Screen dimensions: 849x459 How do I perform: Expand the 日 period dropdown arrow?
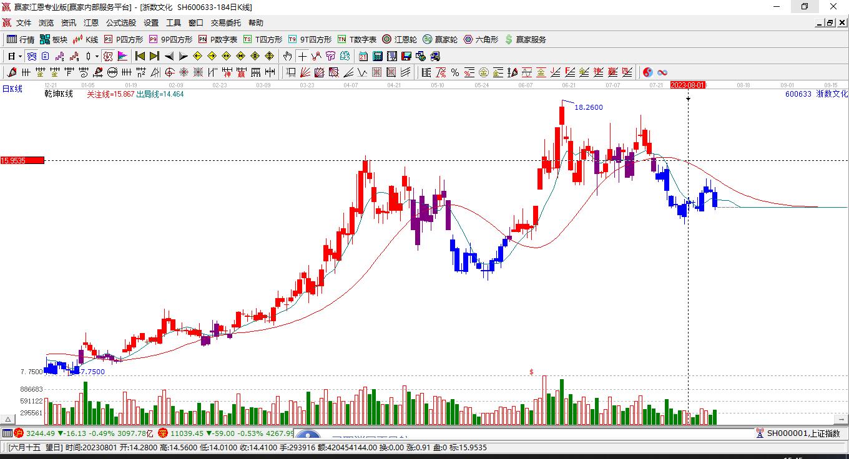pyautogui.click(x=20, y=56)
